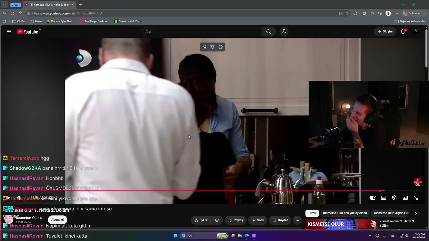This screenshot has height=241, width=429.
Task: Select the Kısmetse Olur: Aşkın Gücü chip
Action: pos(391,213)
